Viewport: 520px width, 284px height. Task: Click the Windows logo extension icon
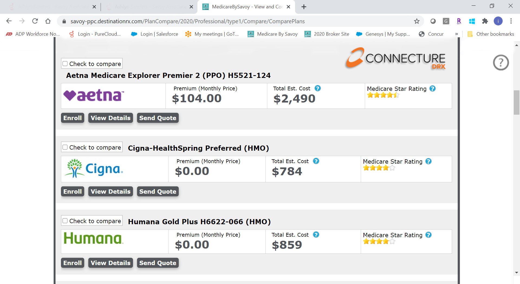coord(472,21)
